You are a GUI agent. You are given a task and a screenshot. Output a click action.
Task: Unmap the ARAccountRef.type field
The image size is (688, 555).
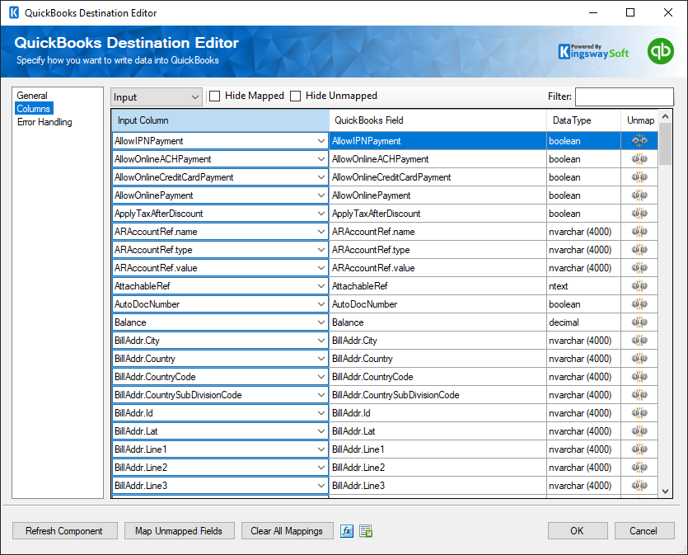(x=639, y=249)
